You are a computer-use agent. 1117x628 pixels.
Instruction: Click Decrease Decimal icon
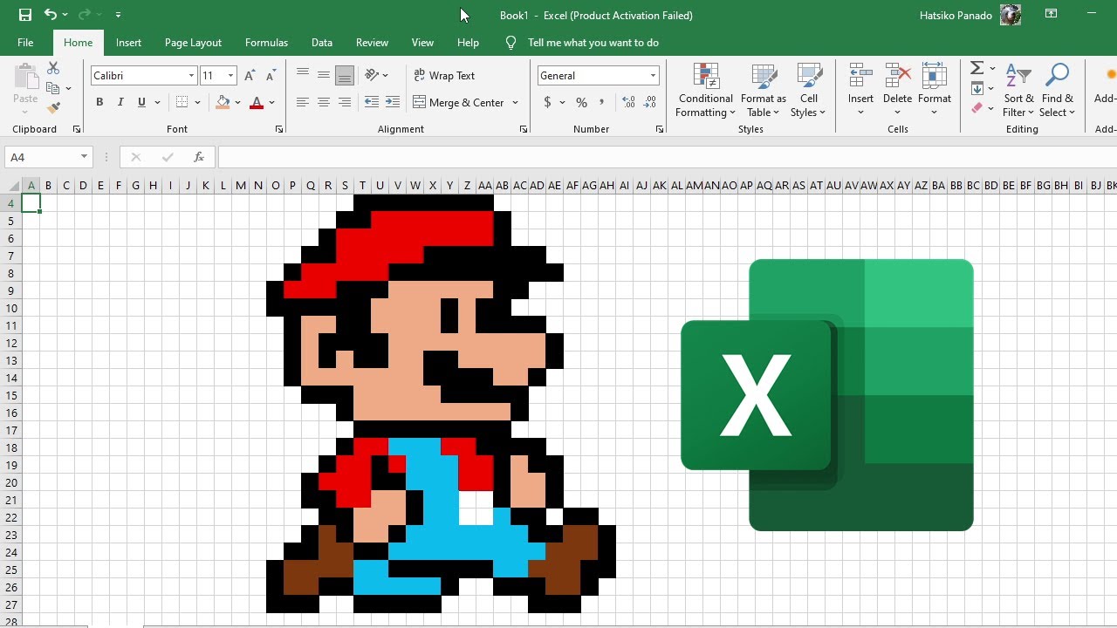coord(649,102)
